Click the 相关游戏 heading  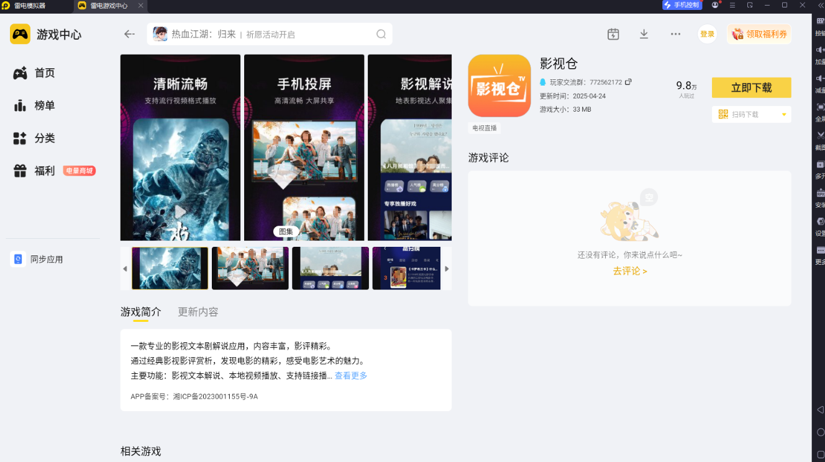point(140,451)
